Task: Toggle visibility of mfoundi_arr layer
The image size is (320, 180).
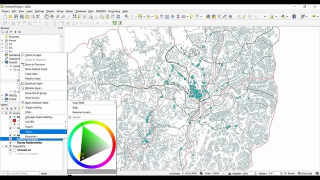Action: [x=10, y=150]
